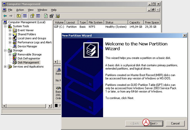Expand the Removable Storage node
The width and height of the screenshot is (190, 130).
coord(10,54)
